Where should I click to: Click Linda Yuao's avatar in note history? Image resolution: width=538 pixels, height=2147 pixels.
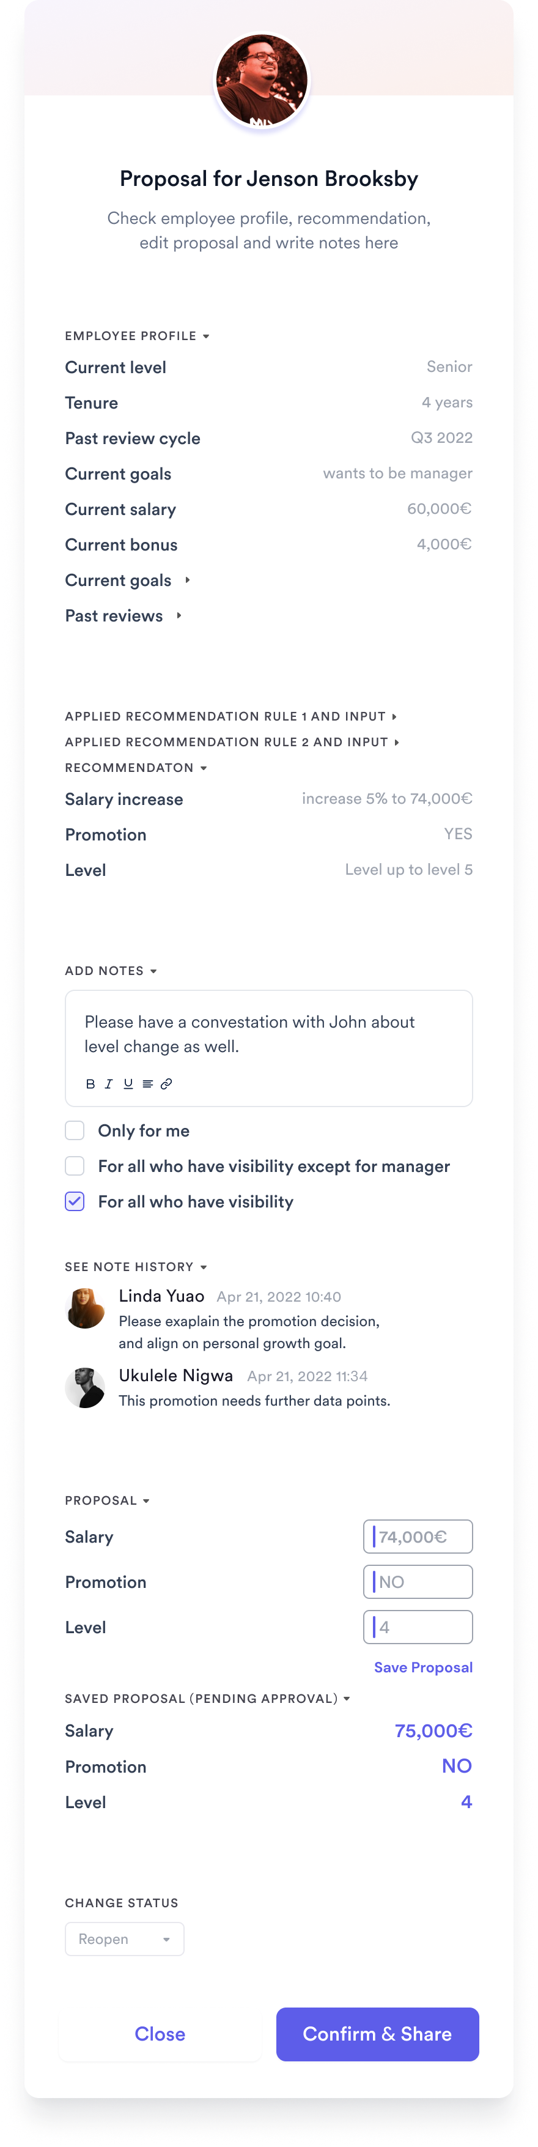pyautogui.click(x=85, y=1308)
